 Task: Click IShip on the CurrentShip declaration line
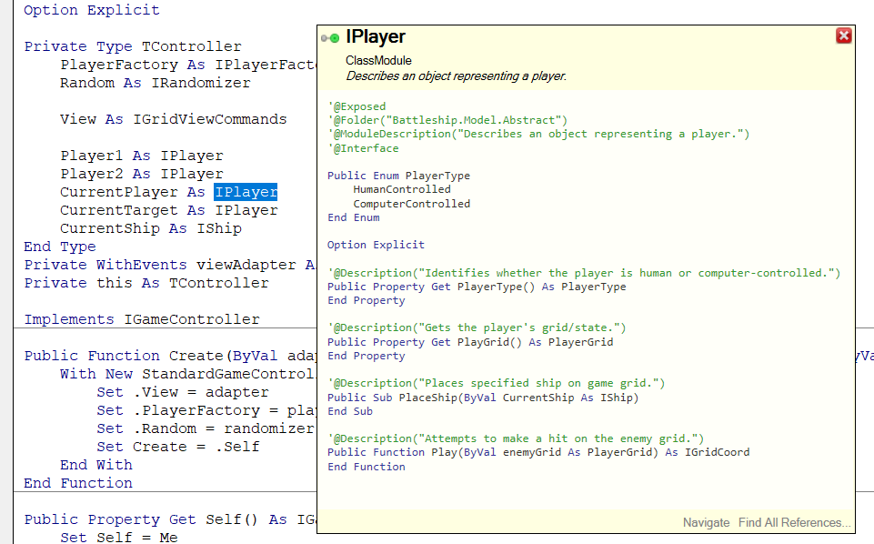tap(219, 228)
